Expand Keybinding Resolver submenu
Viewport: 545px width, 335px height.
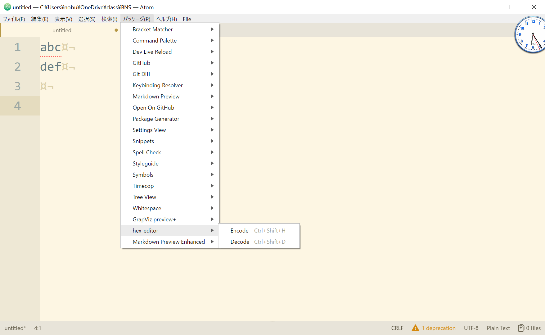(170, 85)
